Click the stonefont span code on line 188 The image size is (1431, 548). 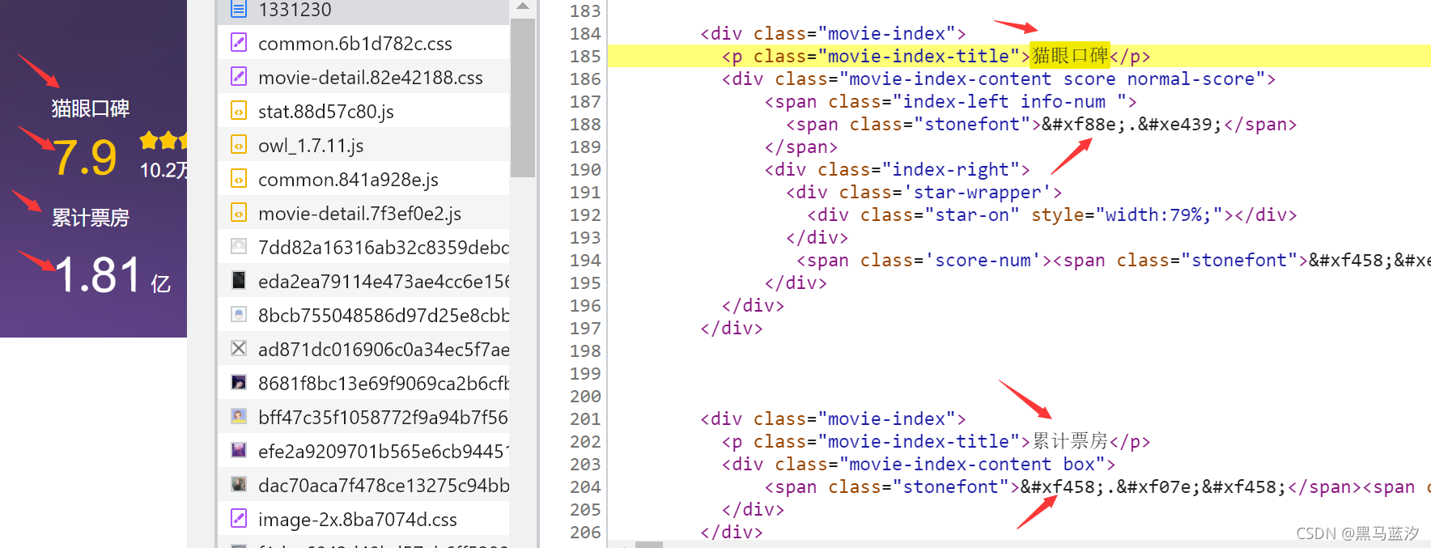tap(1042, 124)
